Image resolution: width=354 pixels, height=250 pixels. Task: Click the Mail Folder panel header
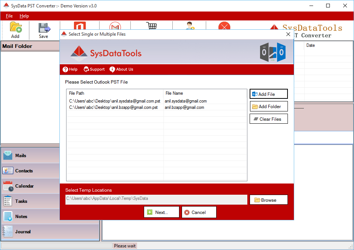[30, 46]
